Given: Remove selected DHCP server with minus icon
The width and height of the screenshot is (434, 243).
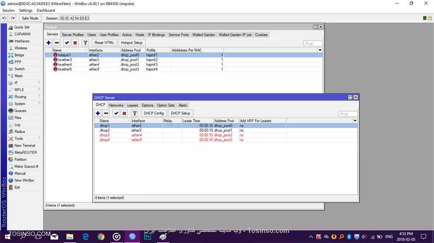Looking at the screenshot, I should pyautogui.click(x=106, y=113).
